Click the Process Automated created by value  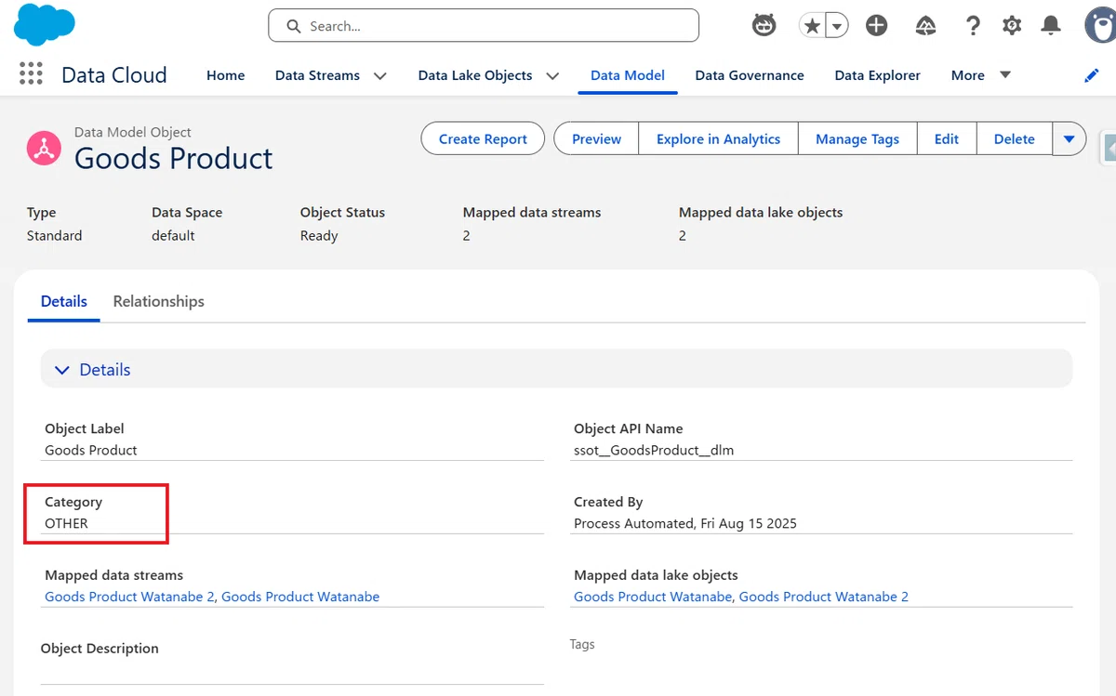tap(685, 523)
